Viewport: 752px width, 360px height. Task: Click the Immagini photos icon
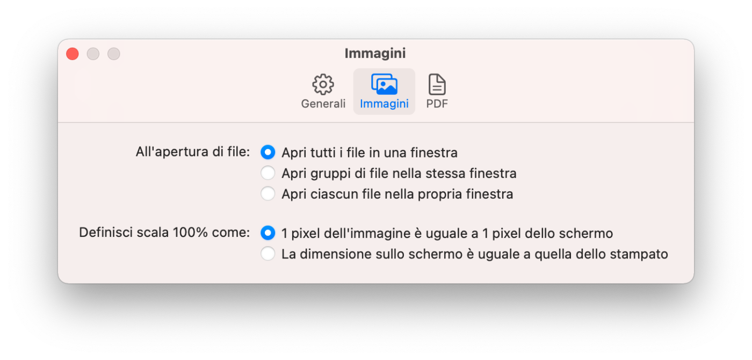point(384,85)
